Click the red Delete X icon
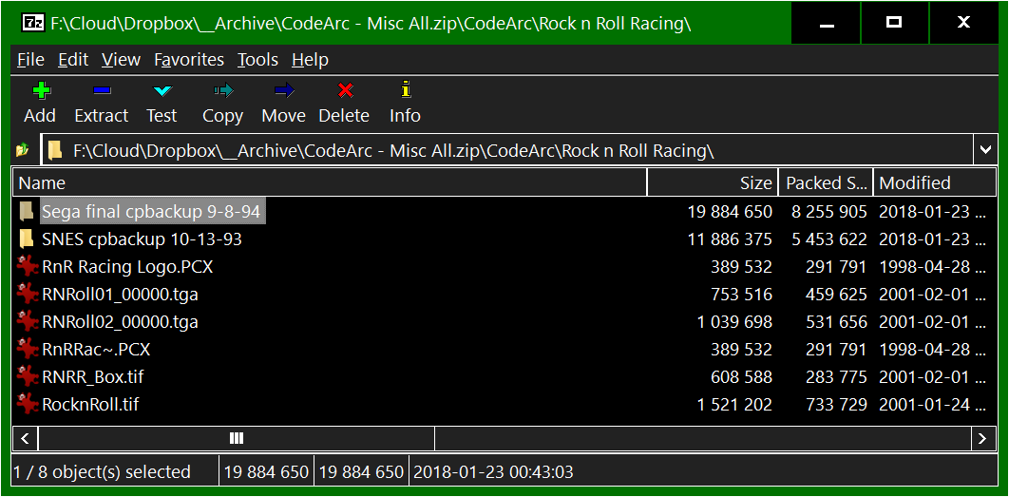 [x=345, y=91]
